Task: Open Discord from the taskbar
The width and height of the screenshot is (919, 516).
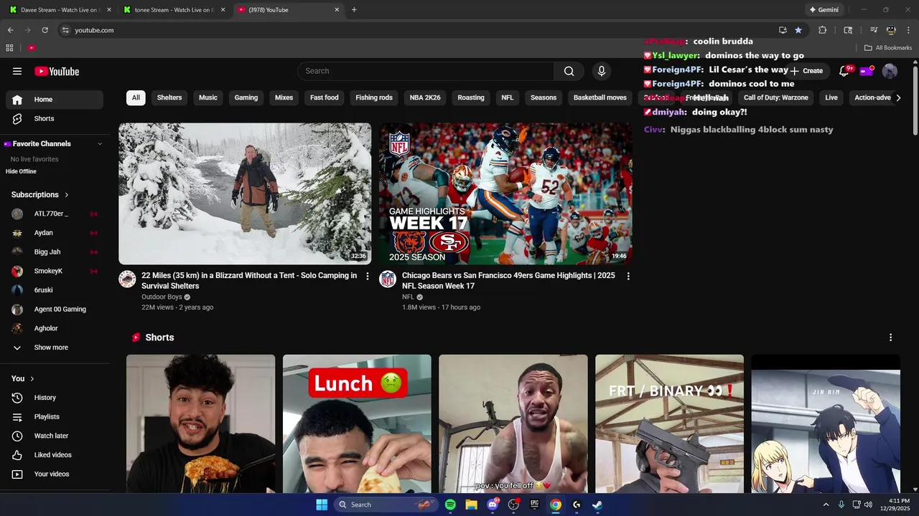Action: coord(493,505)
